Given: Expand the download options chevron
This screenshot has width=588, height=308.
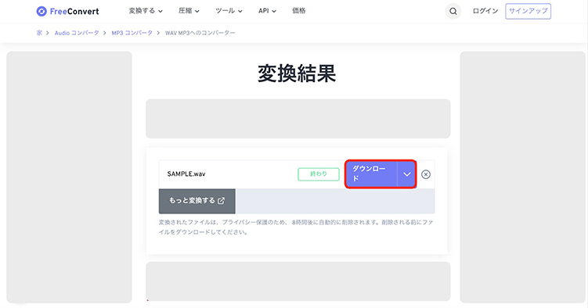Looking at the screenshot, I should 406,174.
